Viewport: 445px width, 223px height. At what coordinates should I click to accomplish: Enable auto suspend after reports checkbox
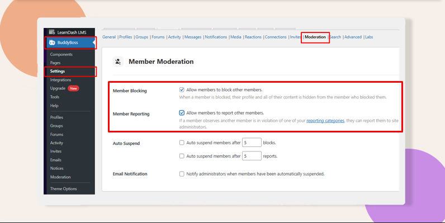pos(182,156)
